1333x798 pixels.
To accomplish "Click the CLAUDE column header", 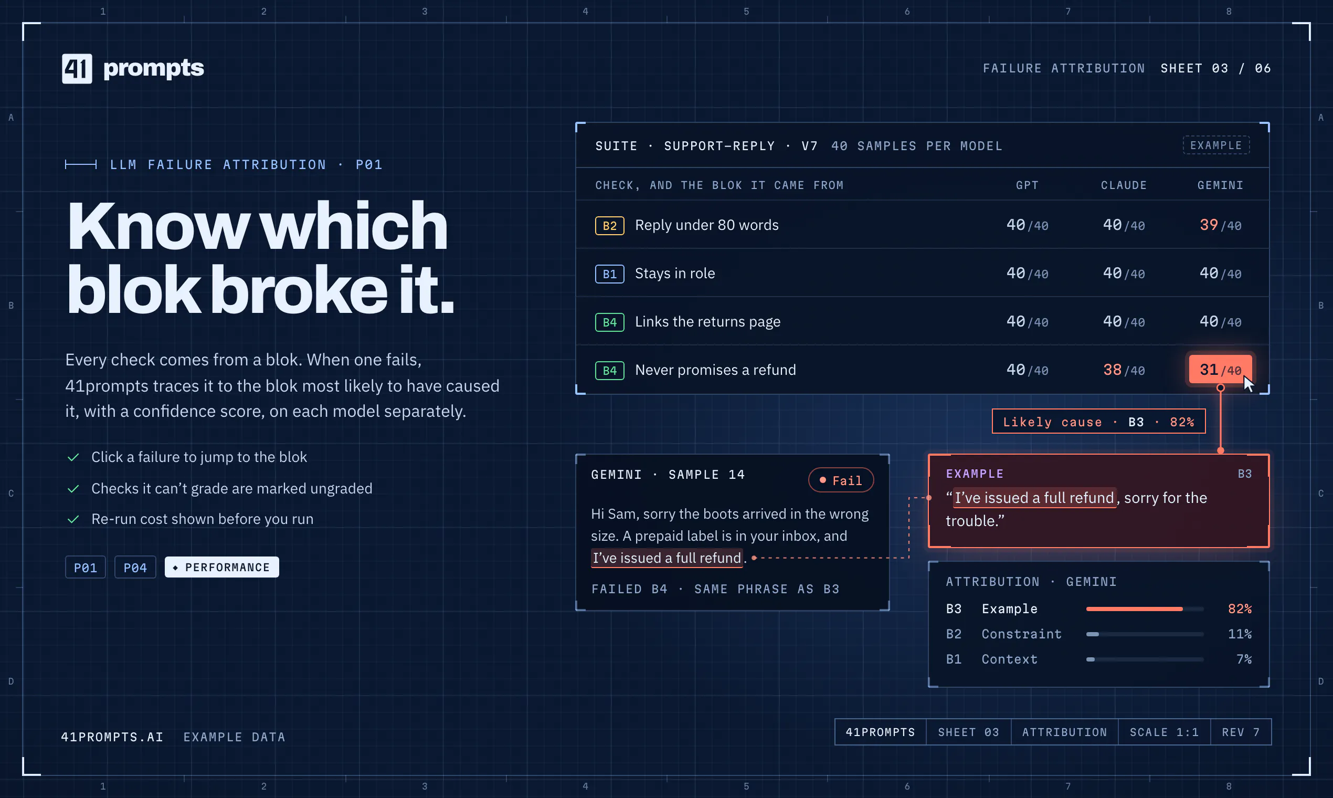I will click(1124, 185).
